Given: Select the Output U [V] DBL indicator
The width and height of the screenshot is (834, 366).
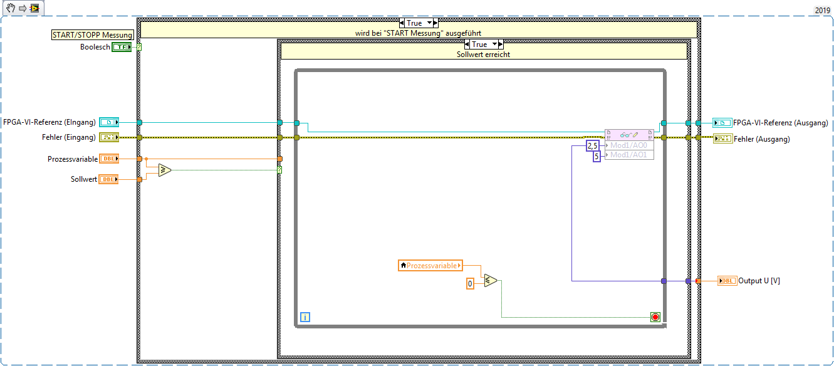Looking at the screenshot, I should click(x=727, y=281).
